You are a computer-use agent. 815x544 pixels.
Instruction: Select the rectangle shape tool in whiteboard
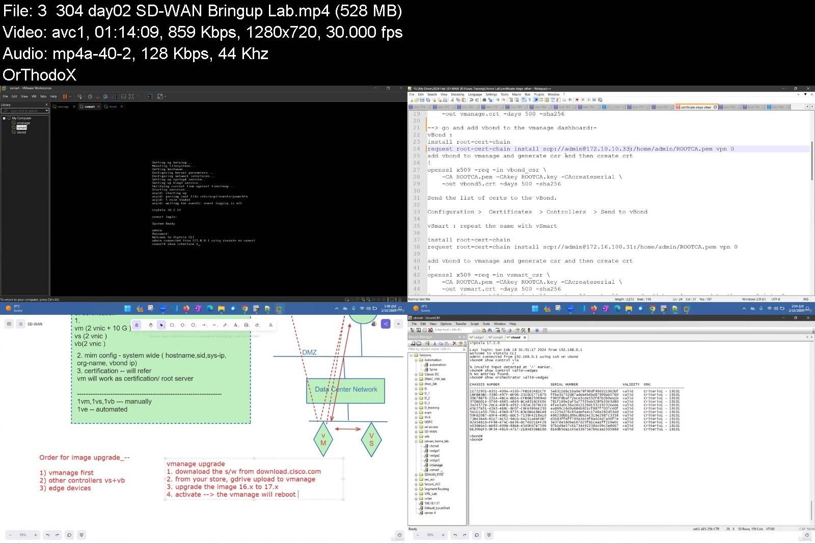[172, 325]
